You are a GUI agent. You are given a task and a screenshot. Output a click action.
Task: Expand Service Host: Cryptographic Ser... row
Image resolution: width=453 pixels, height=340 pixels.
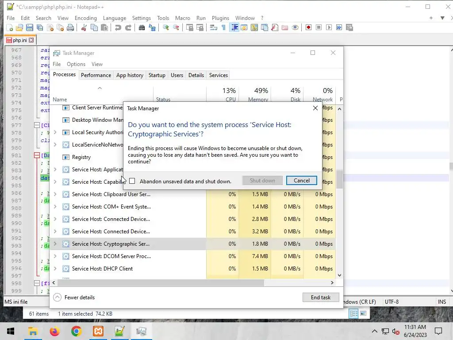click(55, 244)
